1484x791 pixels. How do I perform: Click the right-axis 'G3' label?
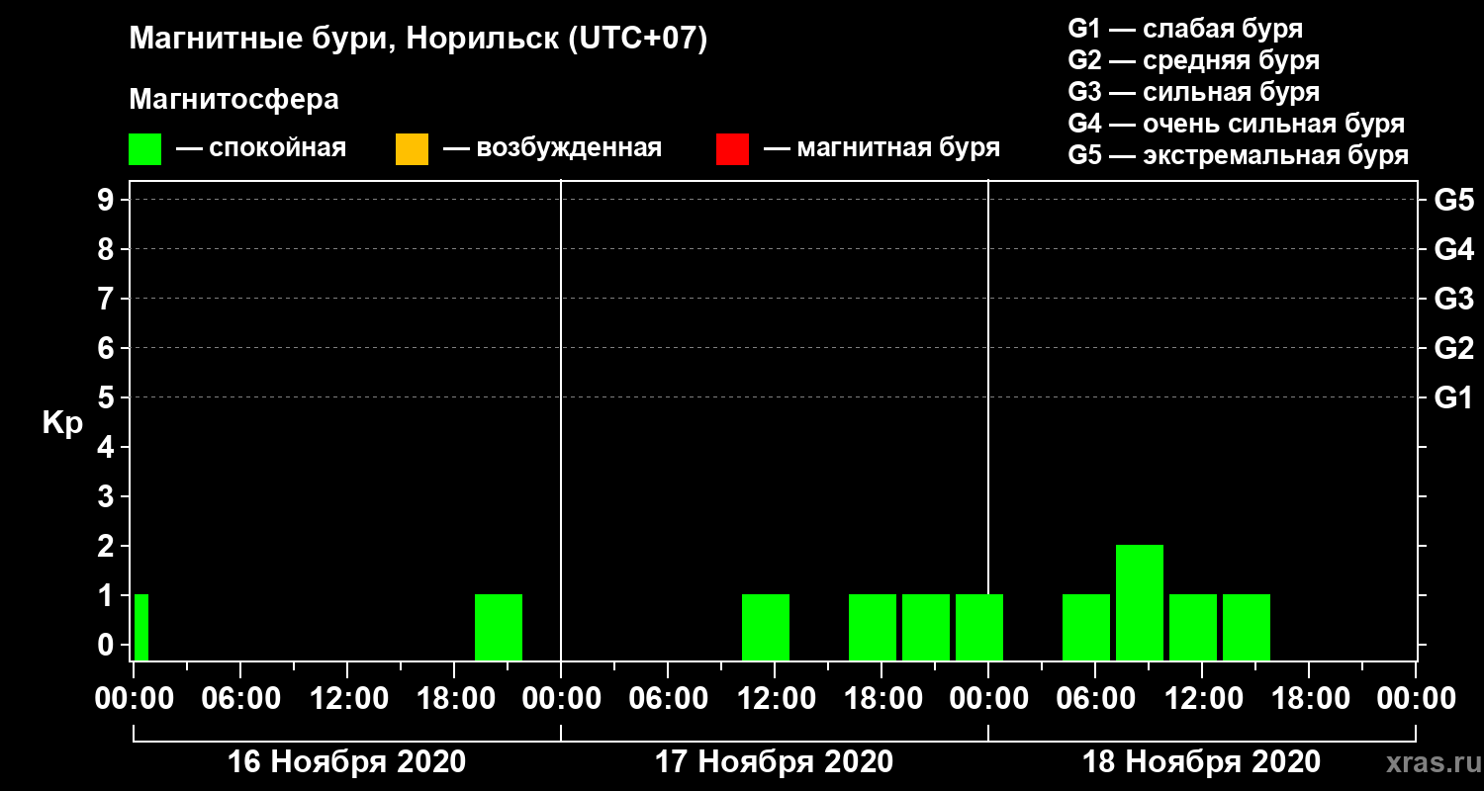coord(1454,299)
